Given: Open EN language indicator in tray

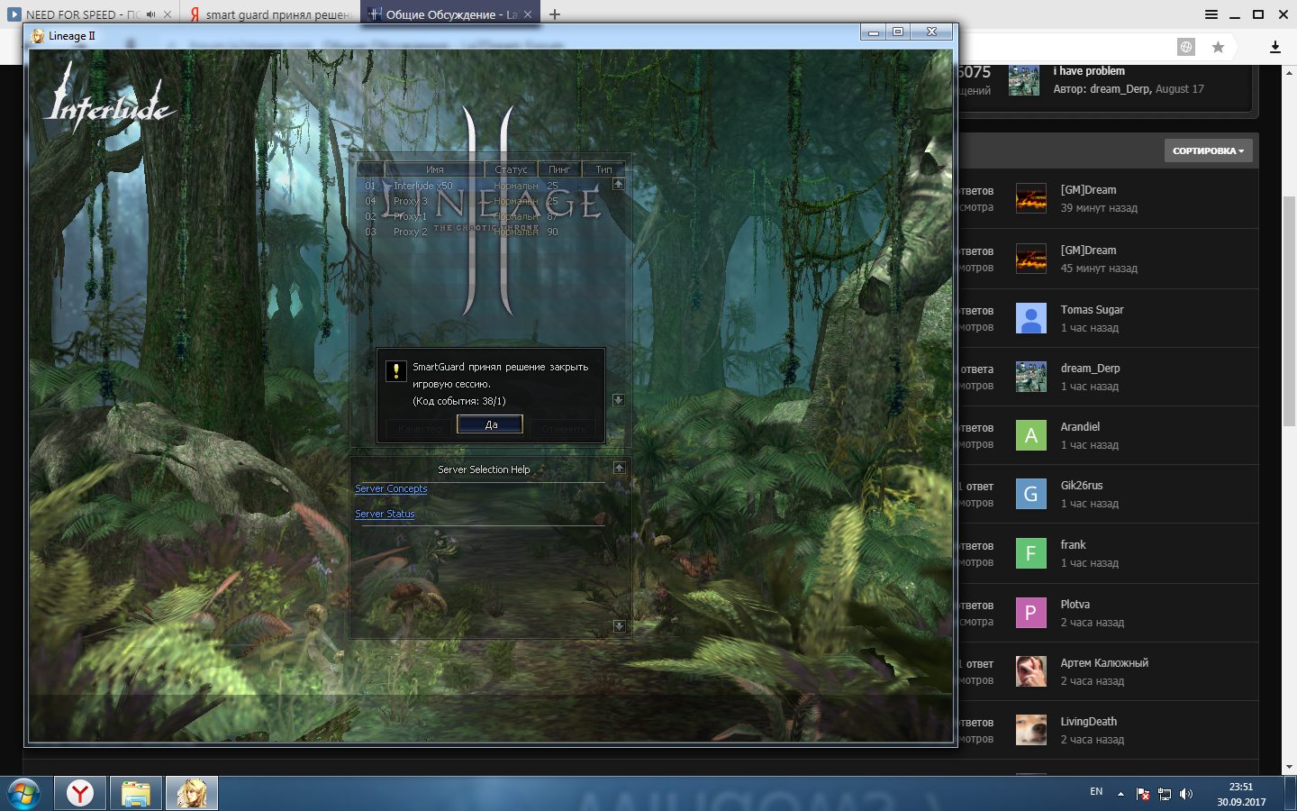Looking at the screenshot, I should pyautogui.click(x=1096, y=792).
